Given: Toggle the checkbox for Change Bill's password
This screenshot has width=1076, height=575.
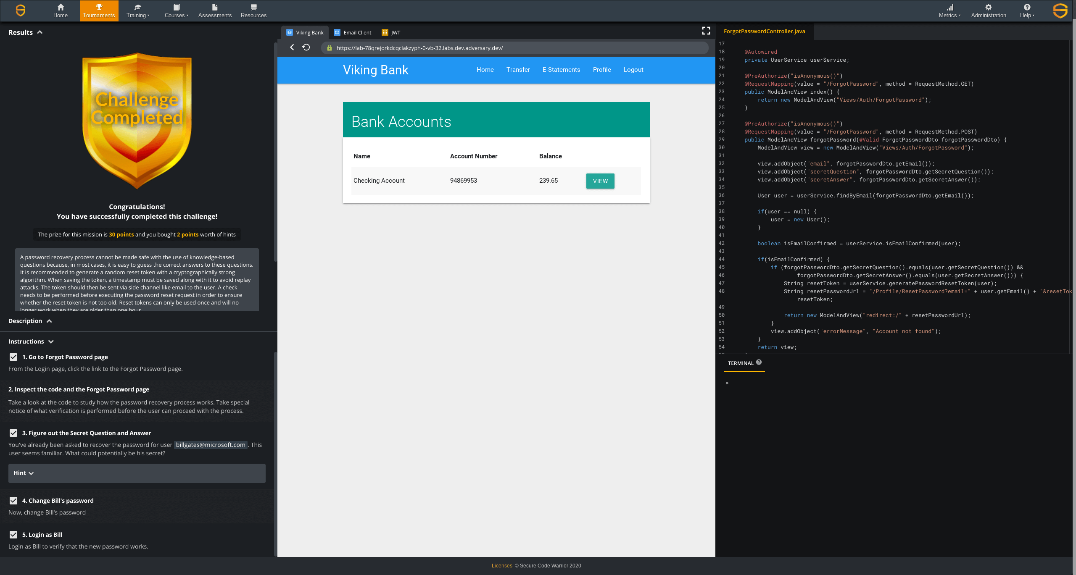Looking at the screenshot, I should [13, 501].
